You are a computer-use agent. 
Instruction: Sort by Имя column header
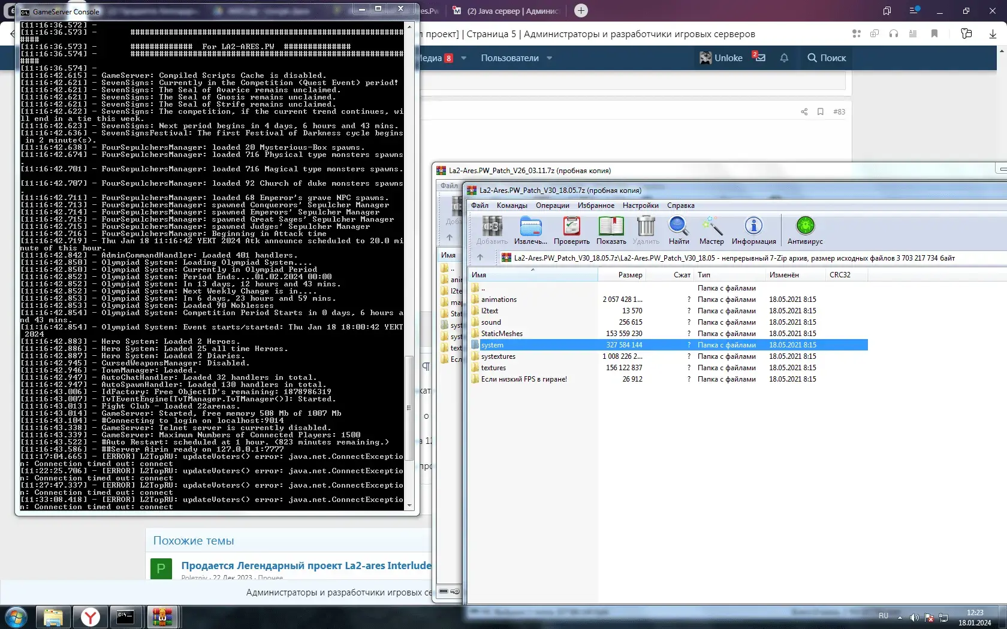point(533,275)
